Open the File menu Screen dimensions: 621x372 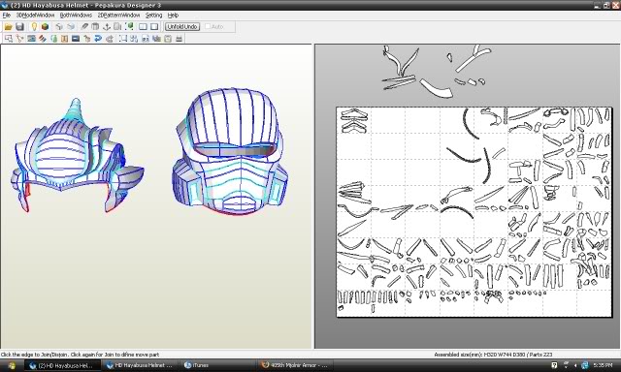(7, 15)
